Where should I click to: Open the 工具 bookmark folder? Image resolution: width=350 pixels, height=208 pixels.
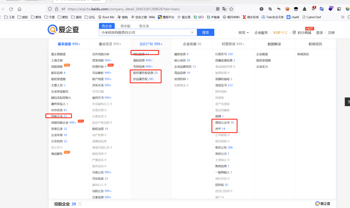pyautogui.click(x=9, y=17)
